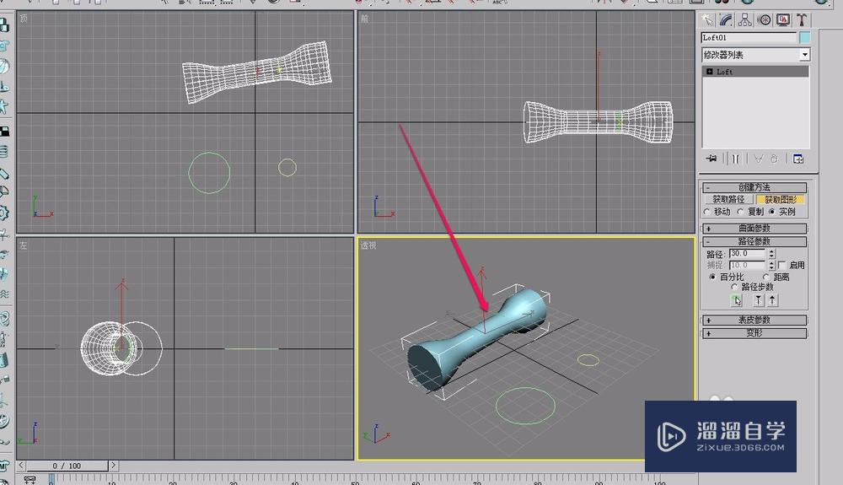Open Configure Modifier Sets icon
The height and width of the screenshot is (485, 843).
click(798, 159)
